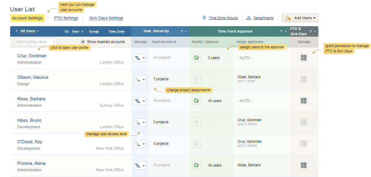Switch to the PTO Settings tab
This screenshot has height=177, width=371.
[x=66, y=18]
